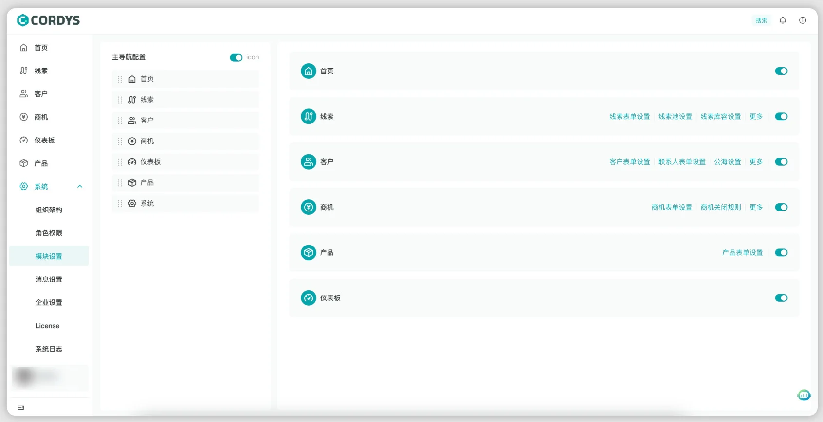
Task: Open 企业设置 submenu item
Action: click(49, 302)
